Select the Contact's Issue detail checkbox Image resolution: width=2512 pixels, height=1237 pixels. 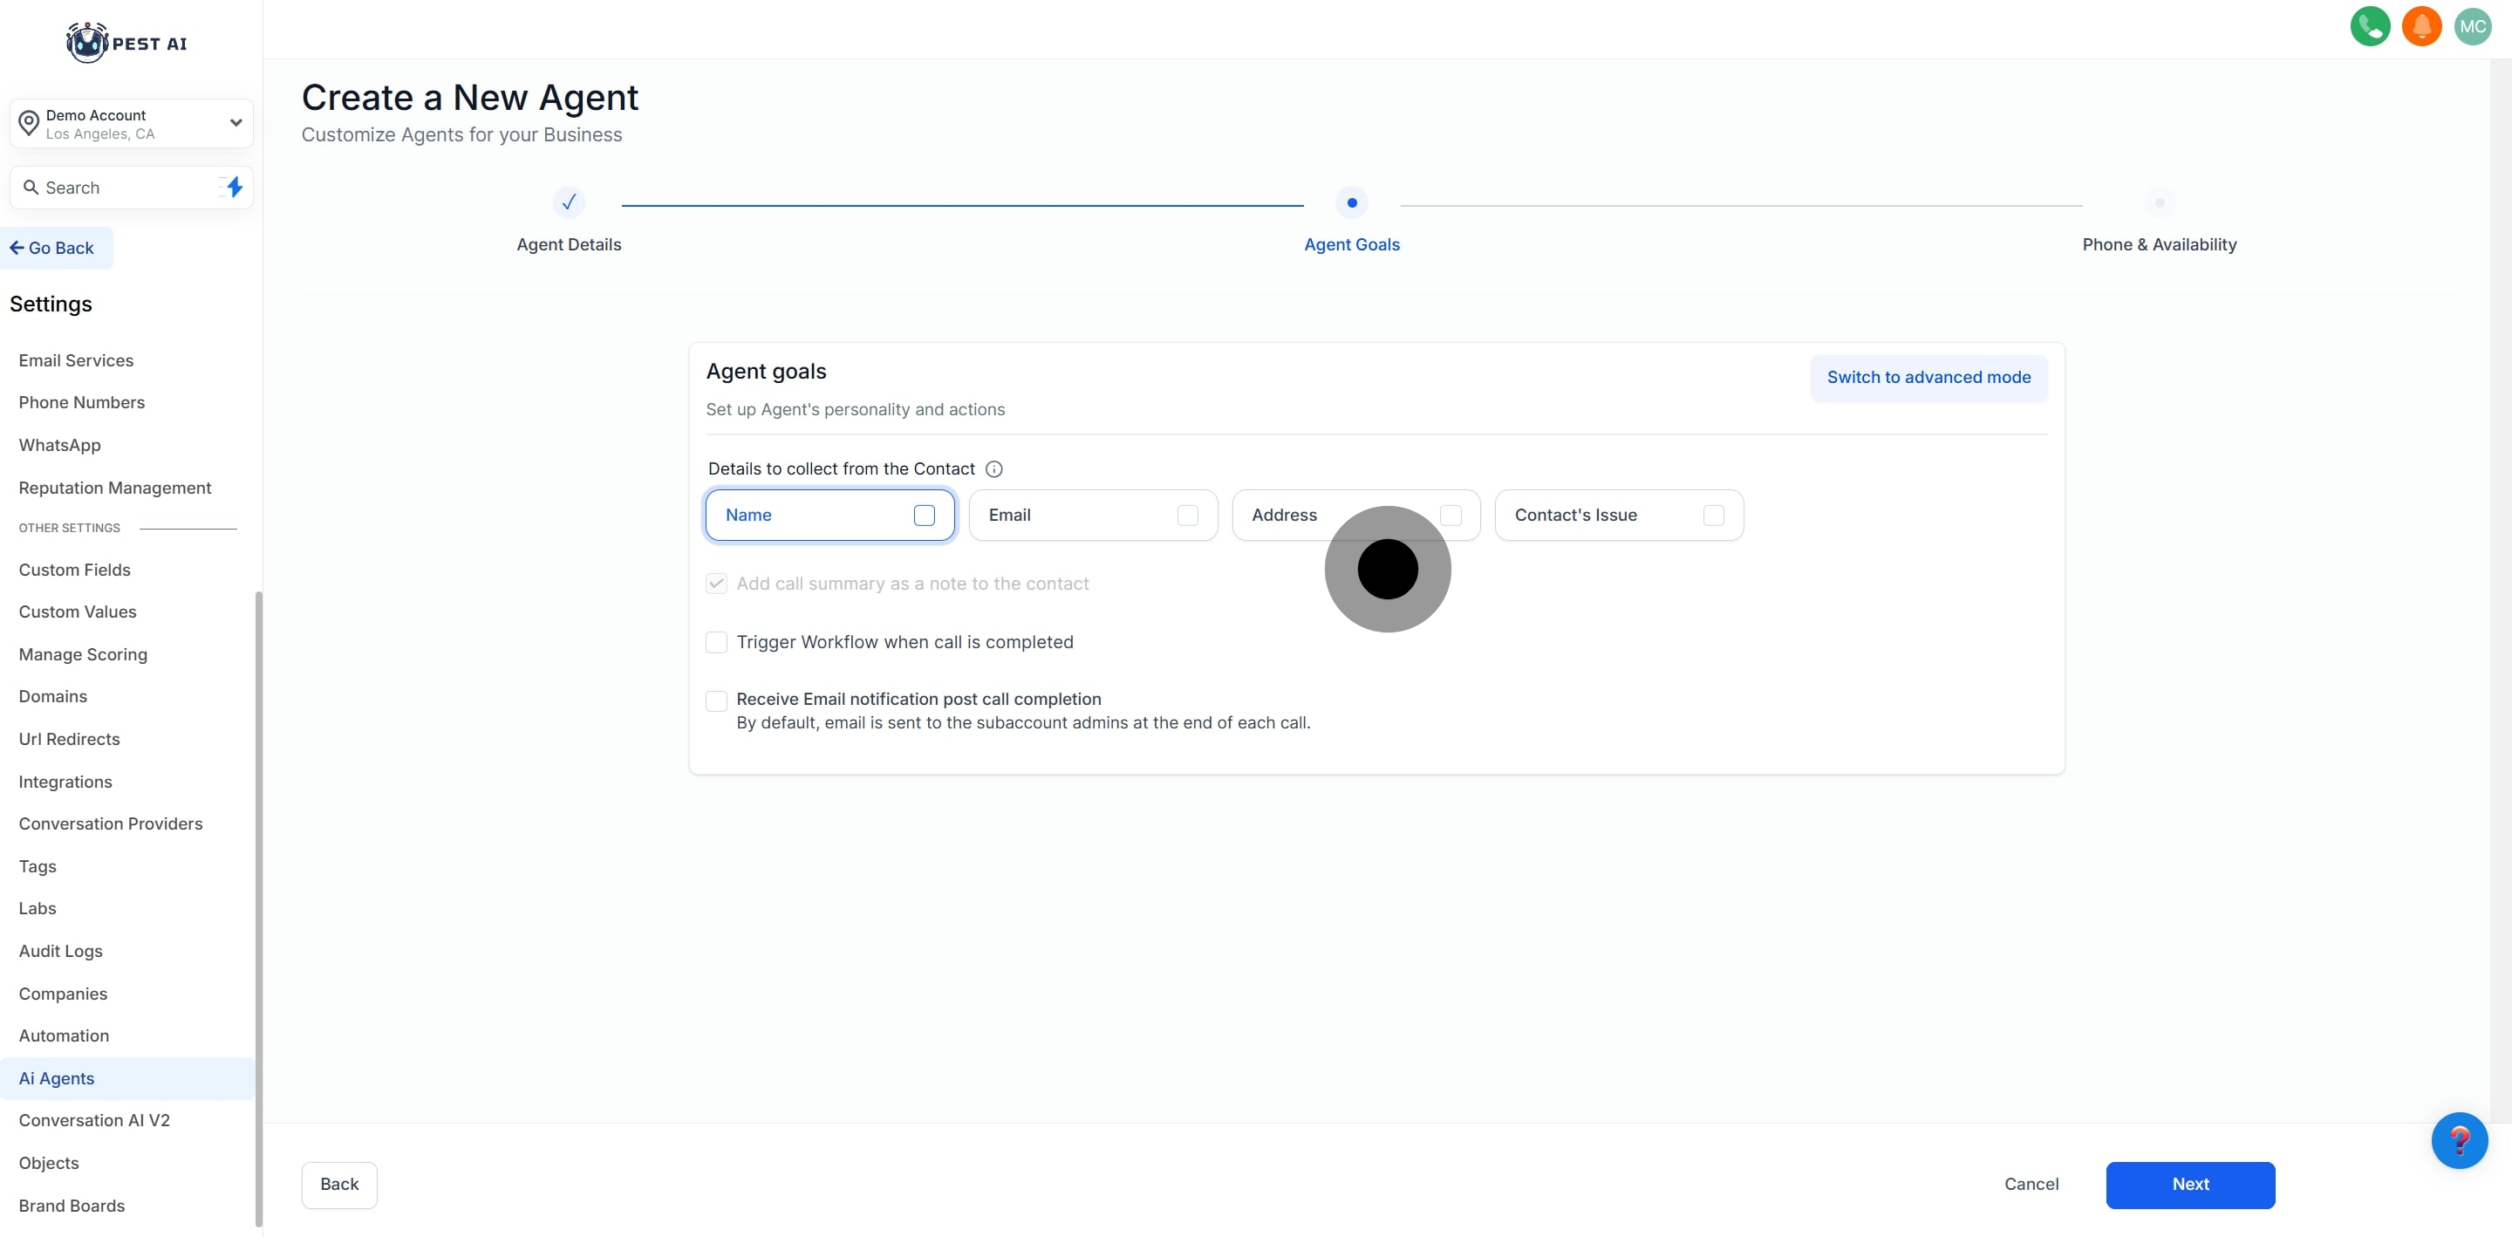tap(1712, 515)
